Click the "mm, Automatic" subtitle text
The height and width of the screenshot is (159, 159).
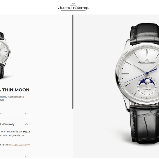[12, 97]
